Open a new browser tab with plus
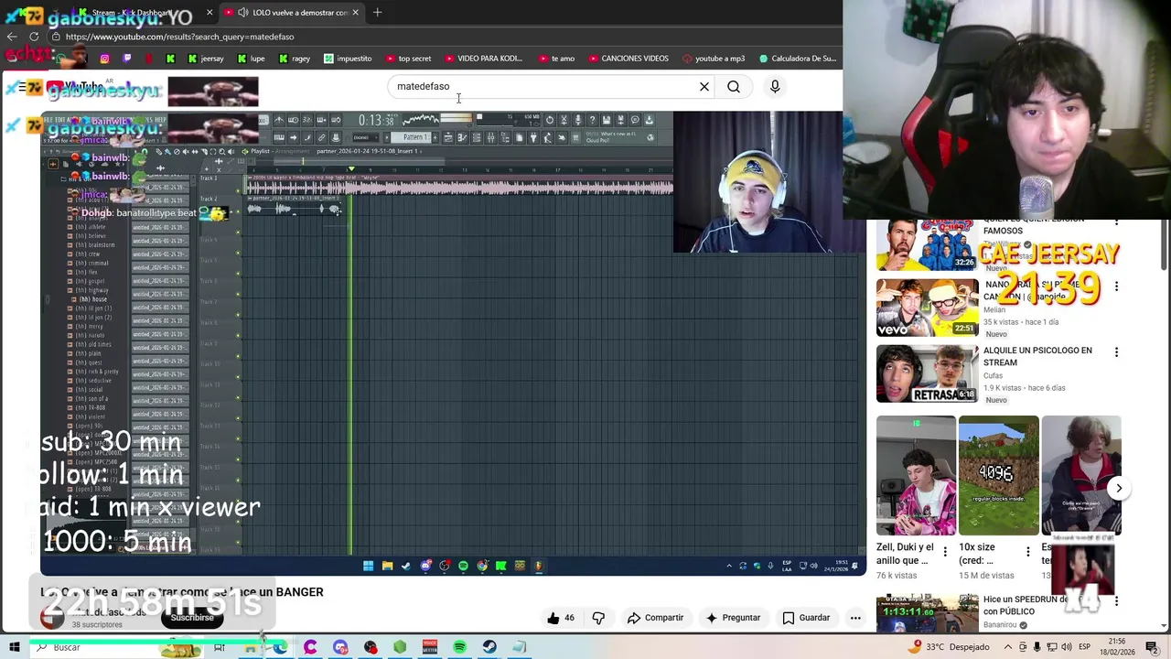The height and width of the screenshot is (659, 1171). (x=377, y=12)
